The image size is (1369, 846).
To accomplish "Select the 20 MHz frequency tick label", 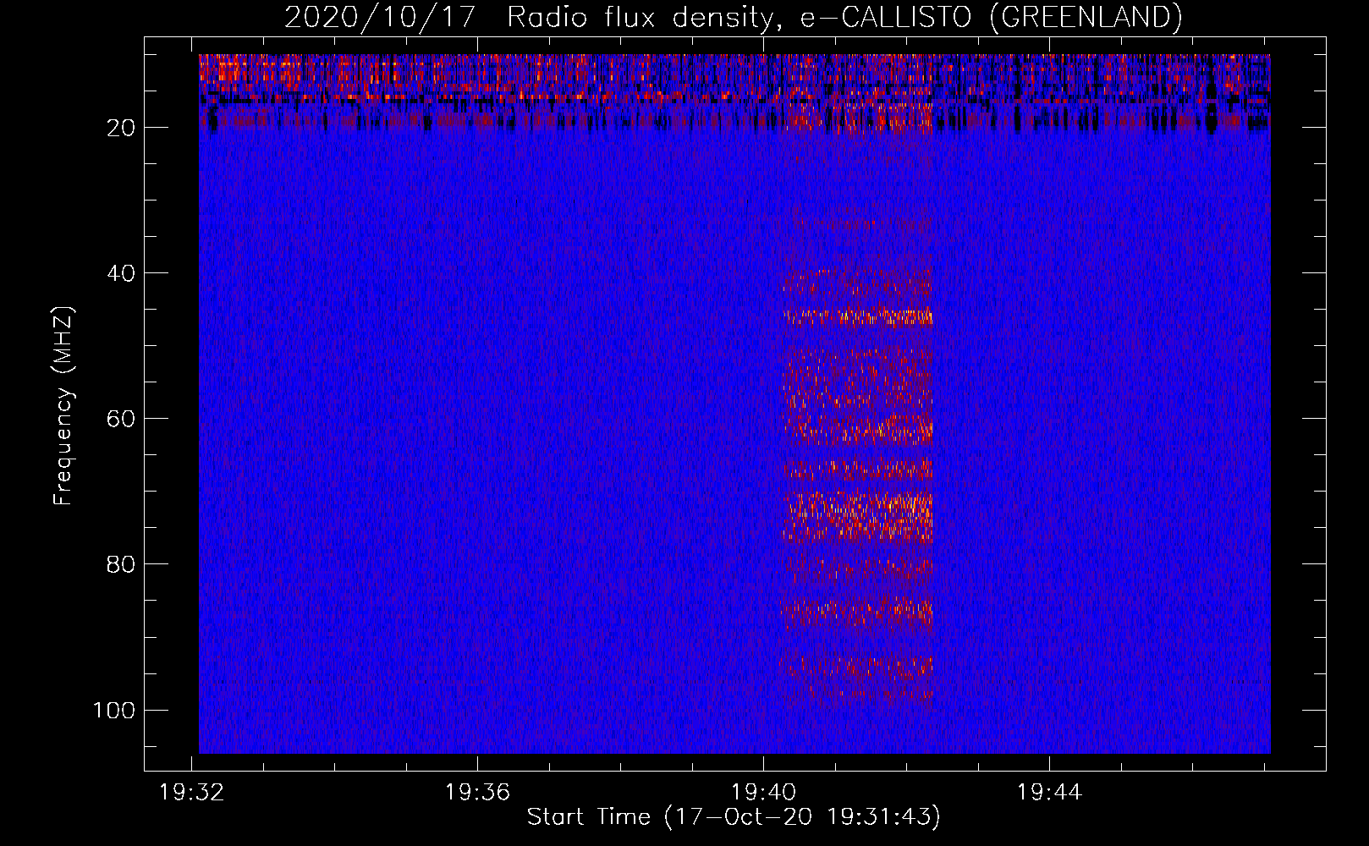I will [120, 128].
